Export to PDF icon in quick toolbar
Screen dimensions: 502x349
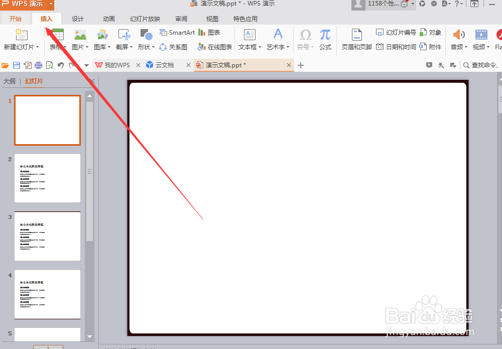[28, 65]
